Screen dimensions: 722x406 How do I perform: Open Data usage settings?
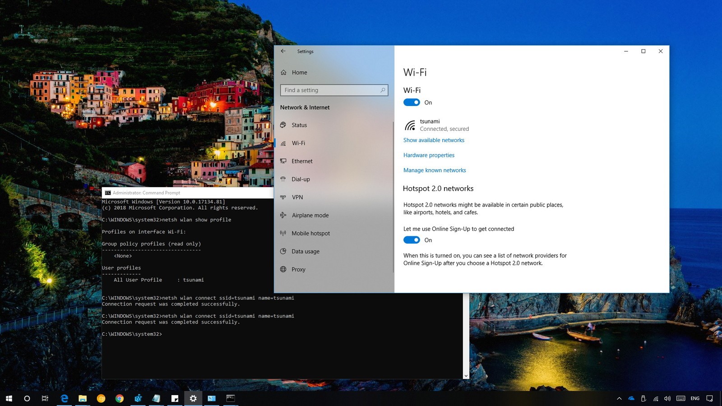(x=305, y=251)
